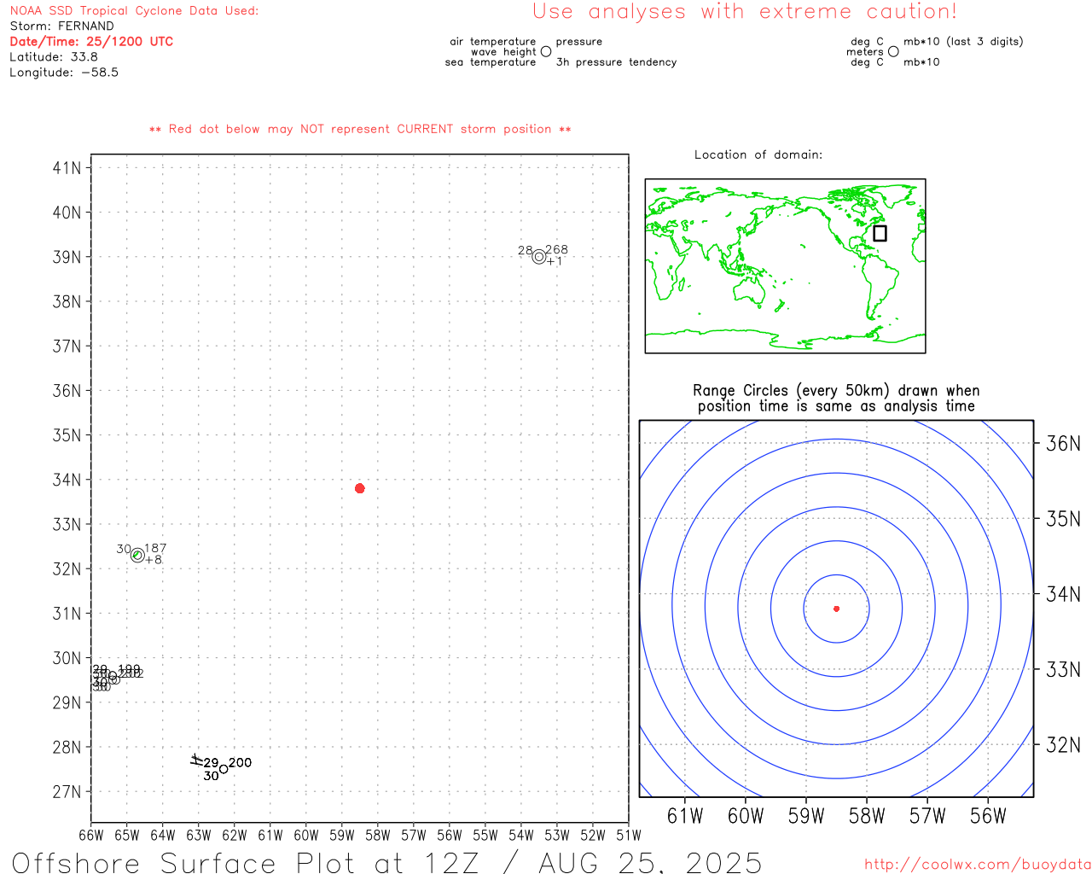Click 'NOAA SSD Tropical Cyclone Data Used:' heading
The image size is (1092, 874).
[134, 11]
